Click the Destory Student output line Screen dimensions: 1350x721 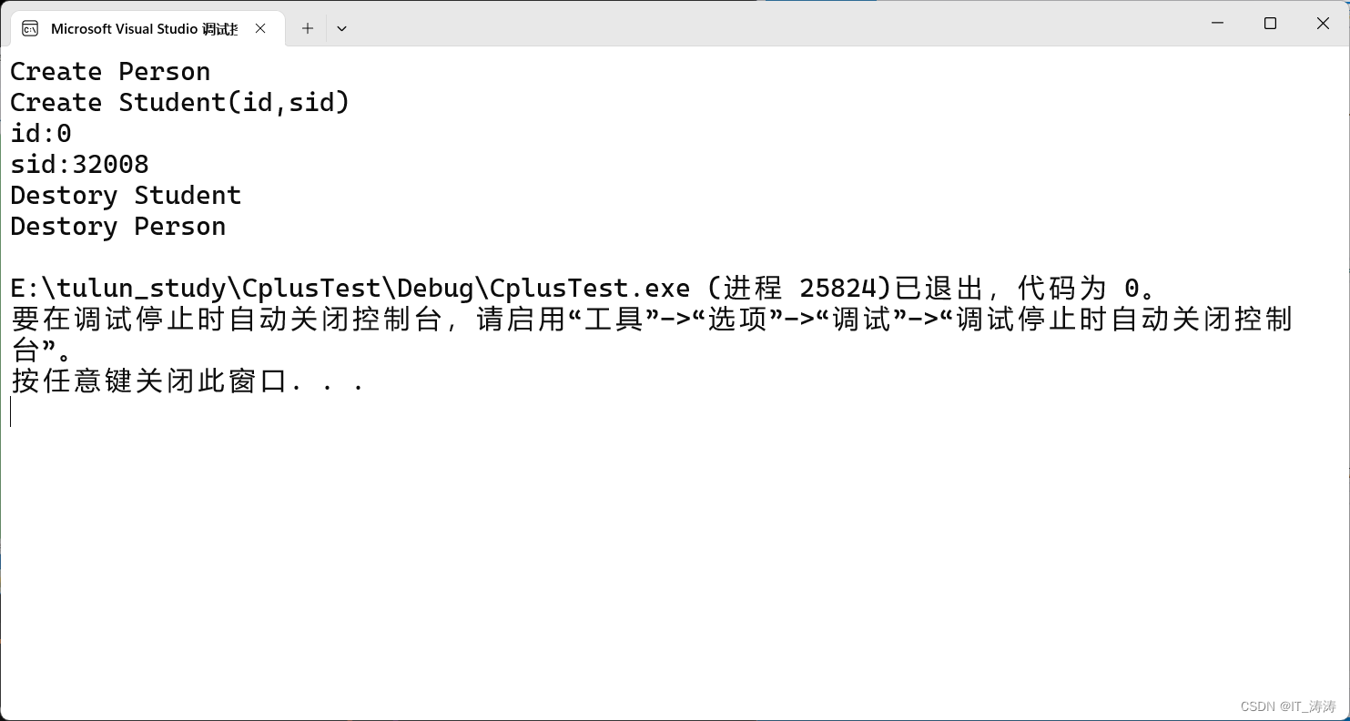click(x=126, y=195)
